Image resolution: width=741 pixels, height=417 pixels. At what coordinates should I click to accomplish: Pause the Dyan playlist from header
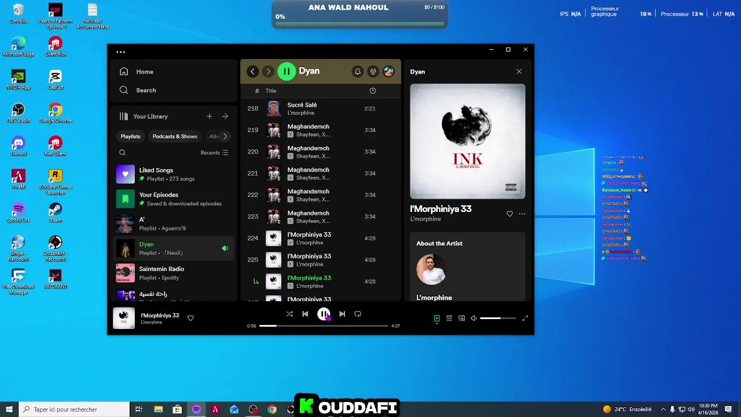pos(287,71)
